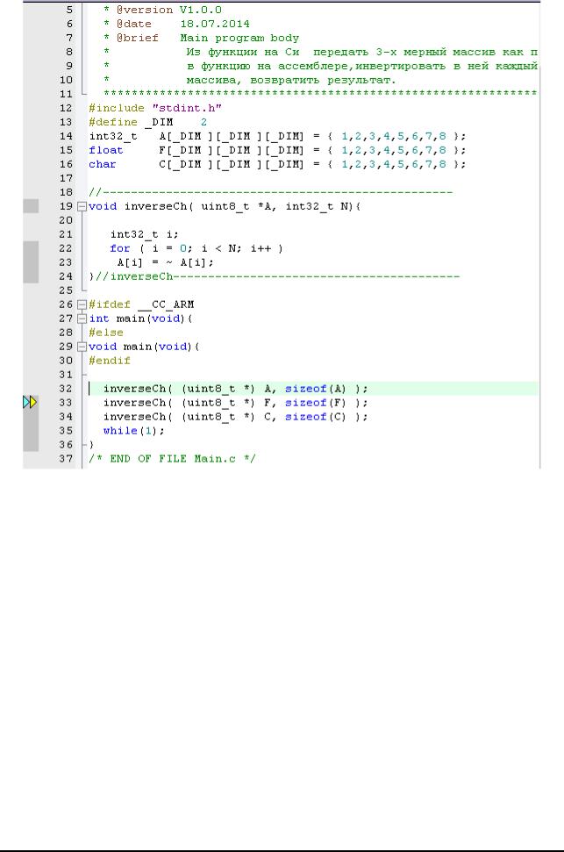Collapse the inverseCh function fold box
Viewport: 564px width, 852px height.
pyautogui.click(x=82, y=206)
